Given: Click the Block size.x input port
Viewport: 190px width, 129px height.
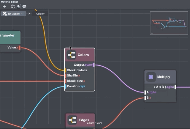Looking at the screenshot, I should coord(65,81).
